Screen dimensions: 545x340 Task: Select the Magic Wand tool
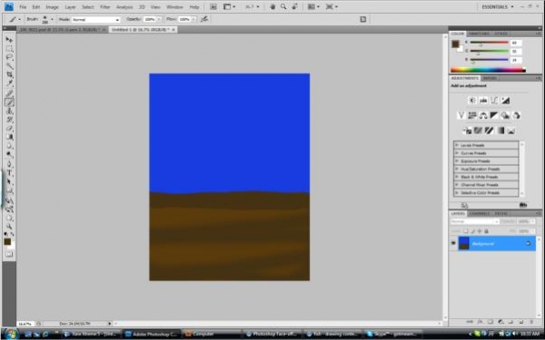click(9, 66)
